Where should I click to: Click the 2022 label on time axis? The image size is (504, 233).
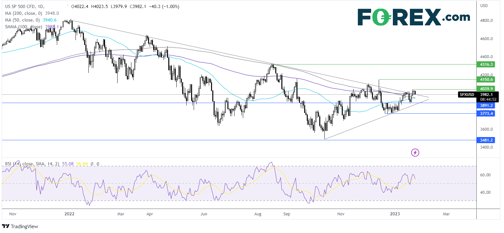(x=69, y=214)
